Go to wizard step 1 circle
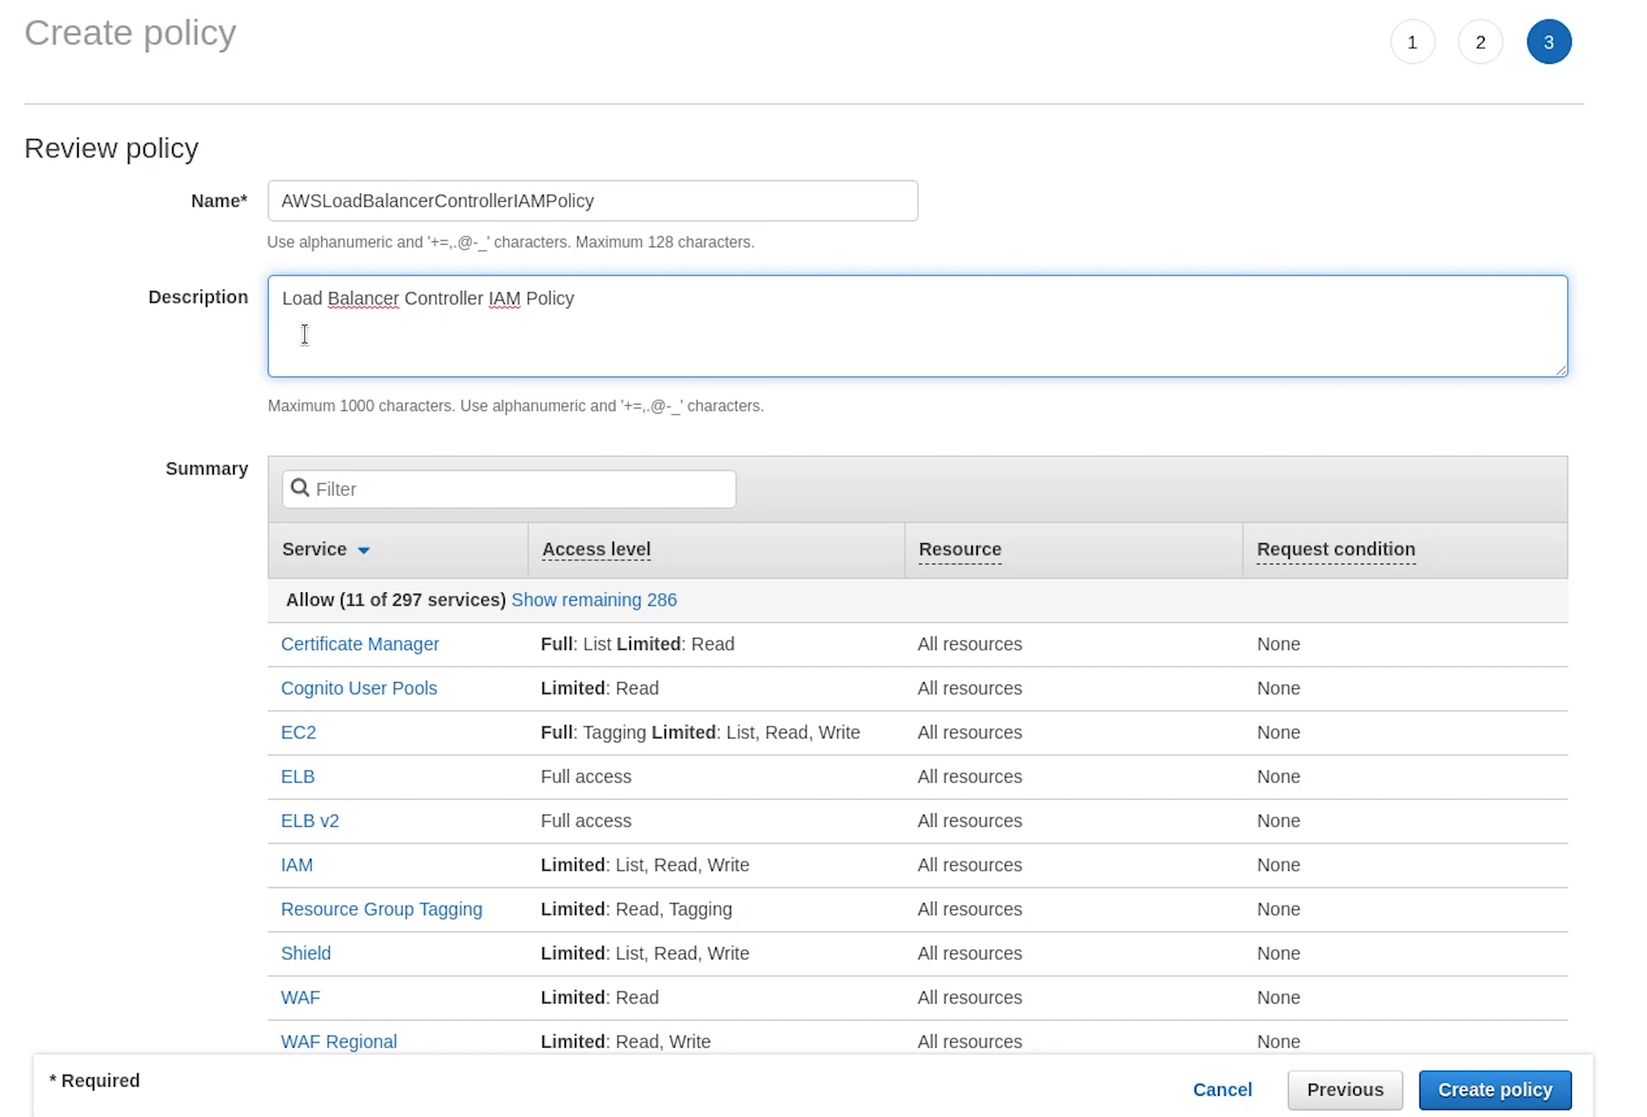 click(1412, 42)
